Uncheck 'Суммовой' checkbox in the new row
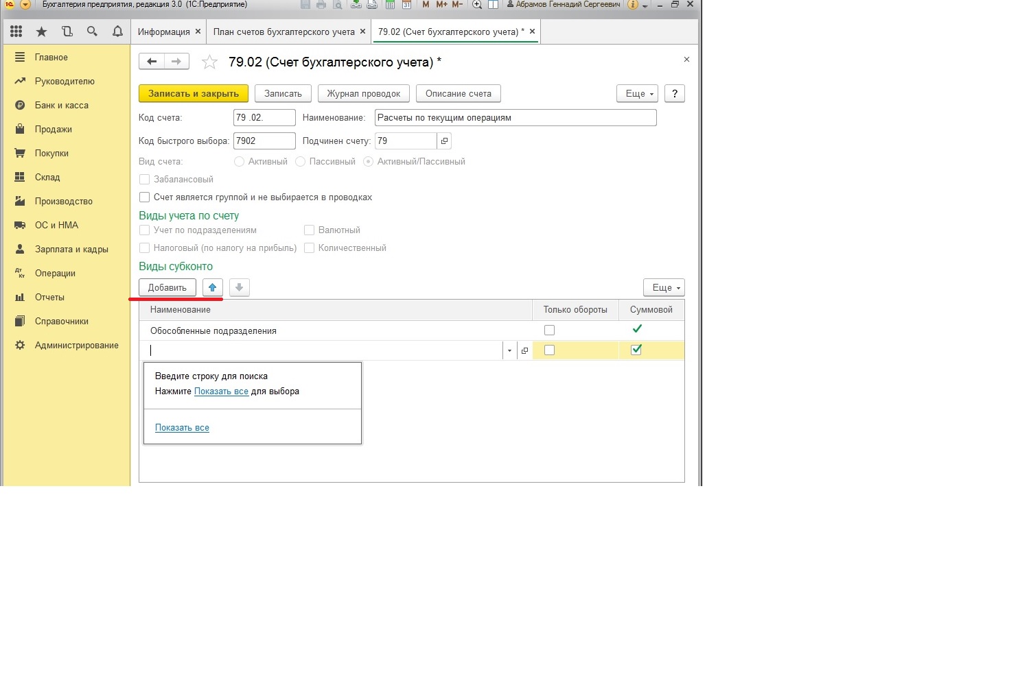This screenshot has width=1031, height=687. pos(636,350)
